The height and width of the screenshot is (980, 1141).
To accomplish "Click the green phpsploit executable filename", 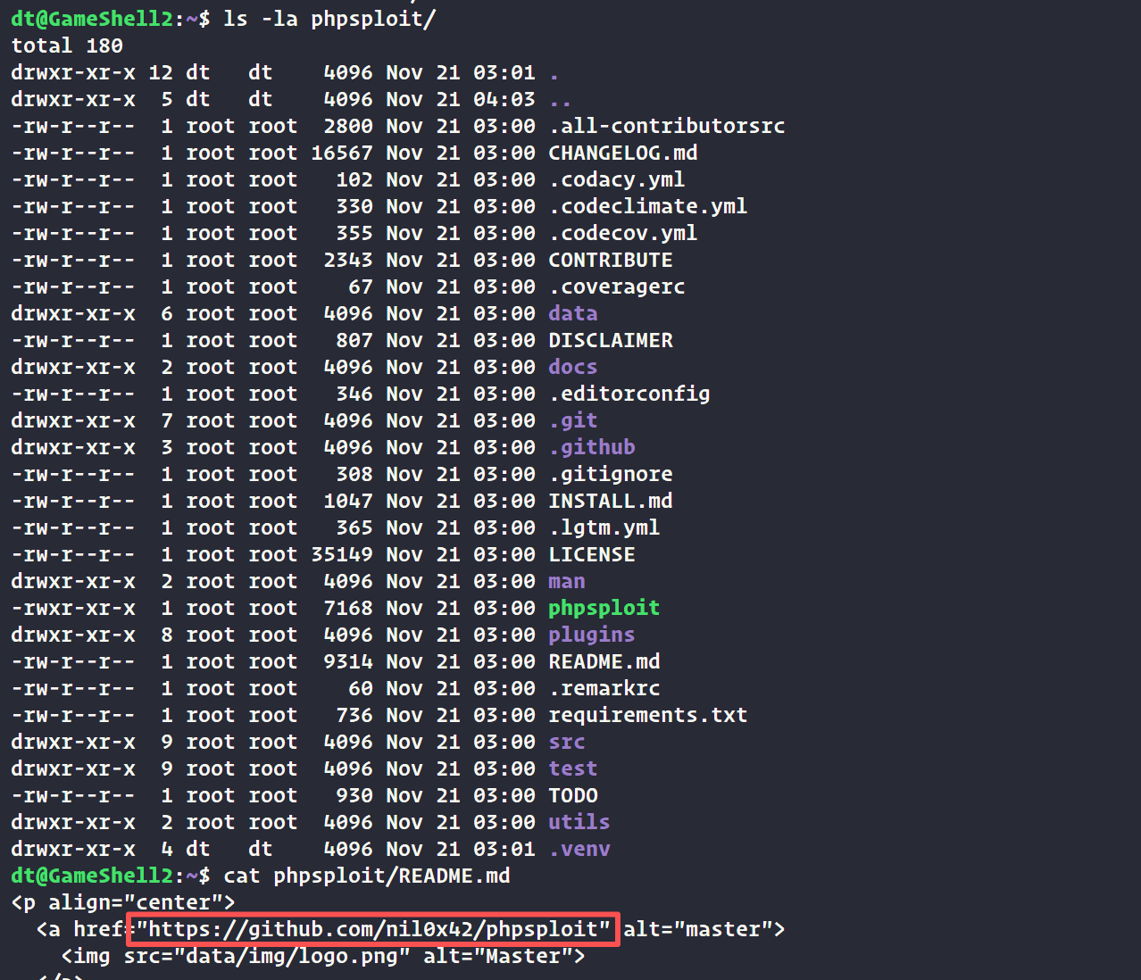I will [604, 609].
